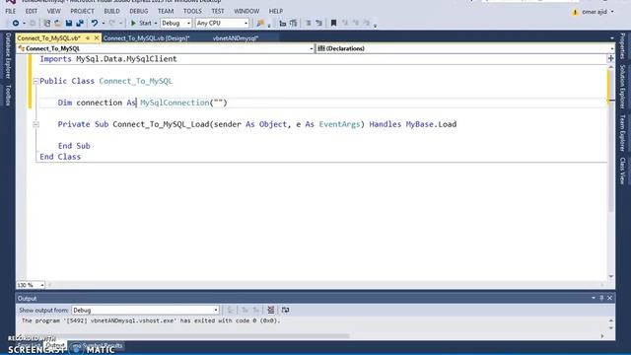Open the TEST menu
Screen dimensions: 631x355
pyautogui.click(x=218, y=11)
